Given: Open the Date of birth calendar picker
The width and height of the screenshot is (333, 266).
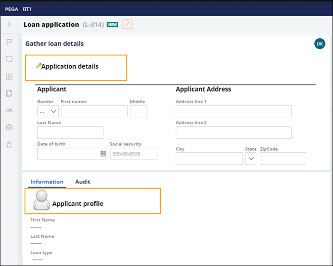Looking at the screenshot, I should click(103, 154).
